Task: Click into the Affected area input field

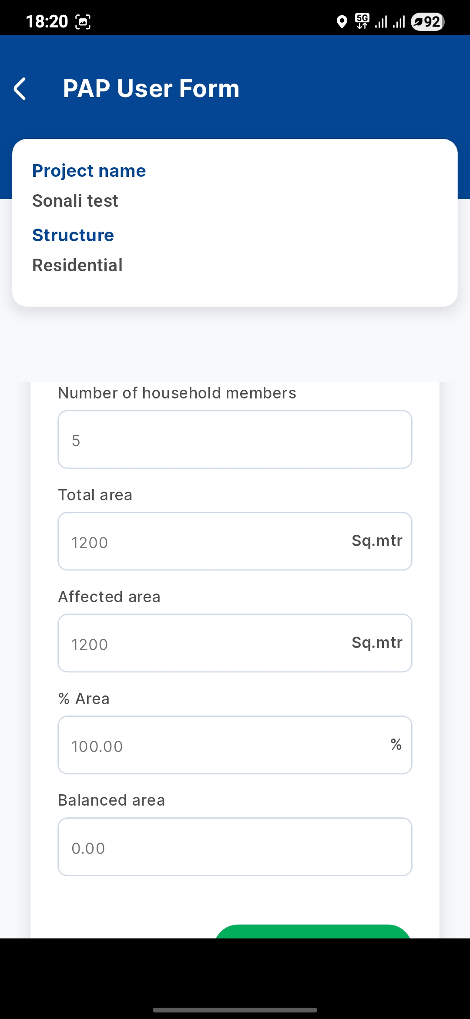Action: [205, 643]
